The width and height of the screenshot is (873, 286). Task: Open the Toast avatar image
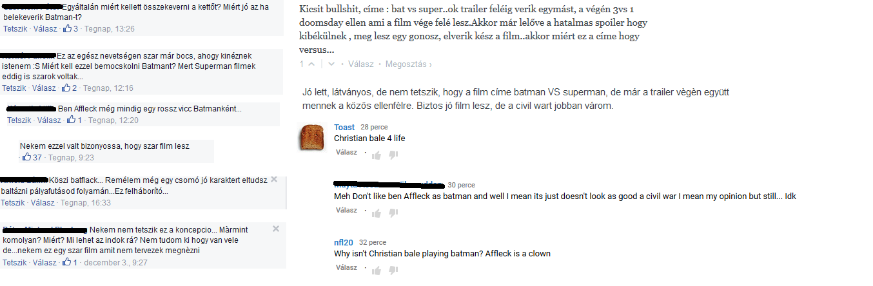click(314, 137)
